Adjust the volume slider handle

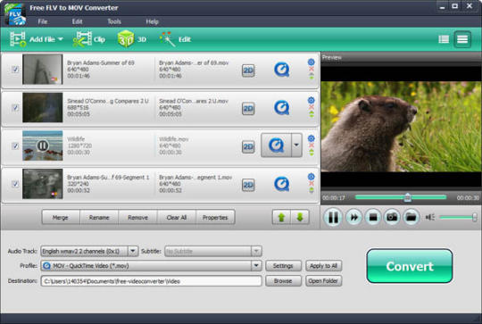click(474, 217)
